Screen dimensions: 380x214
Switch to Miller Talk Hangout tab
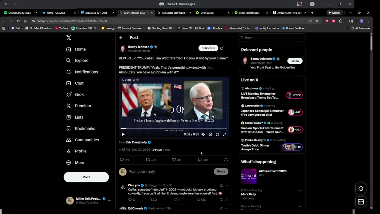click(x=251, y=13)
